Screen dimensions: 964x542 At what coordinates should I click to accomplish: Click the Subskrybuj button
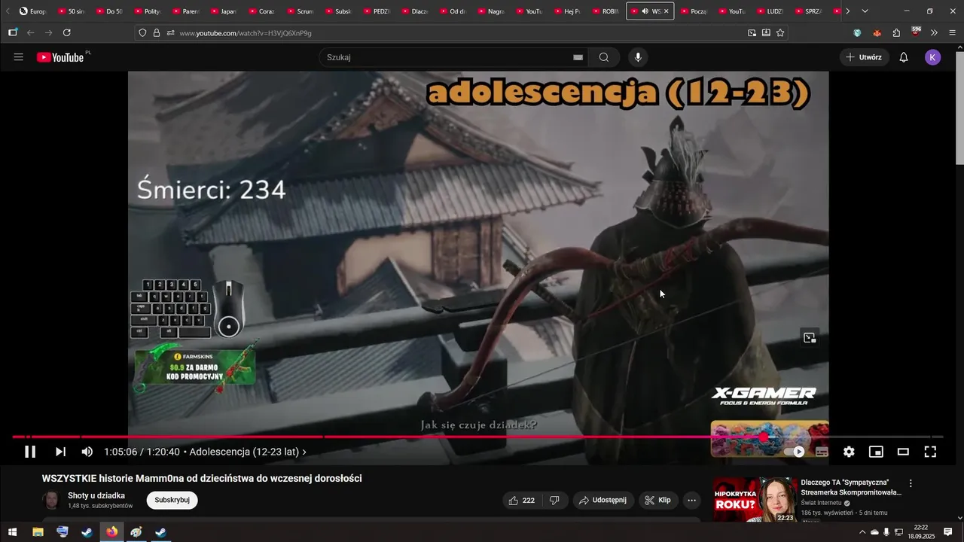point(172,500)
